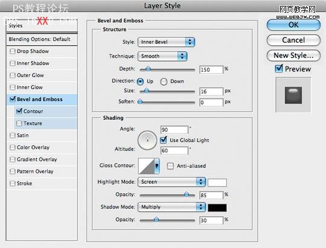Enable the Satin checkbox
The width and height of the screenshot is (326, 248).
13,135
